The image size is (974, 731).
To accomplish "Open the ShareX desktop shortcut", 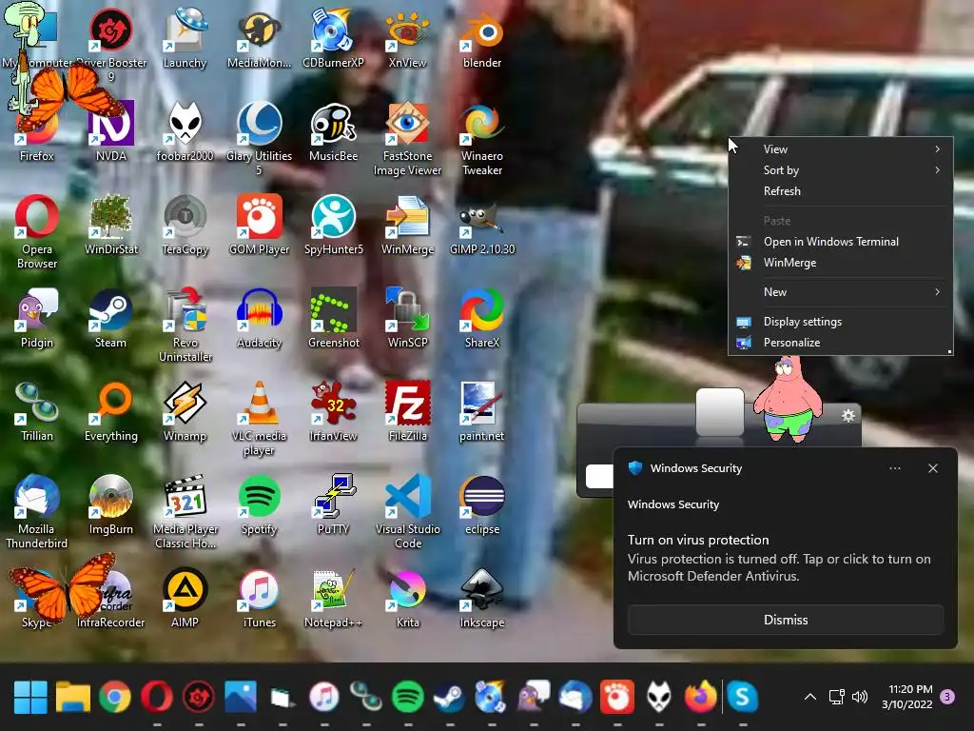I will click(482, 317).
